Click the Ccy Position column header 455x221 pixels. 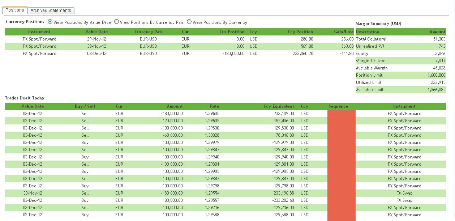[x=300, y=32]
